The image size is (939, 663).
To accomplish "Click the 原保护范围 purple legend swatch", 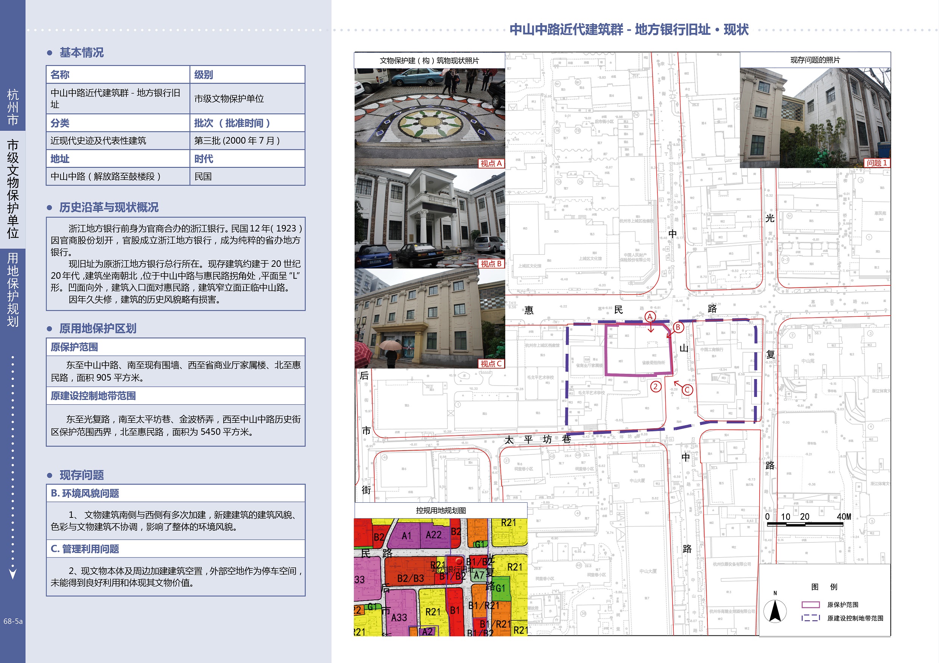I will [x=810, y=604].
